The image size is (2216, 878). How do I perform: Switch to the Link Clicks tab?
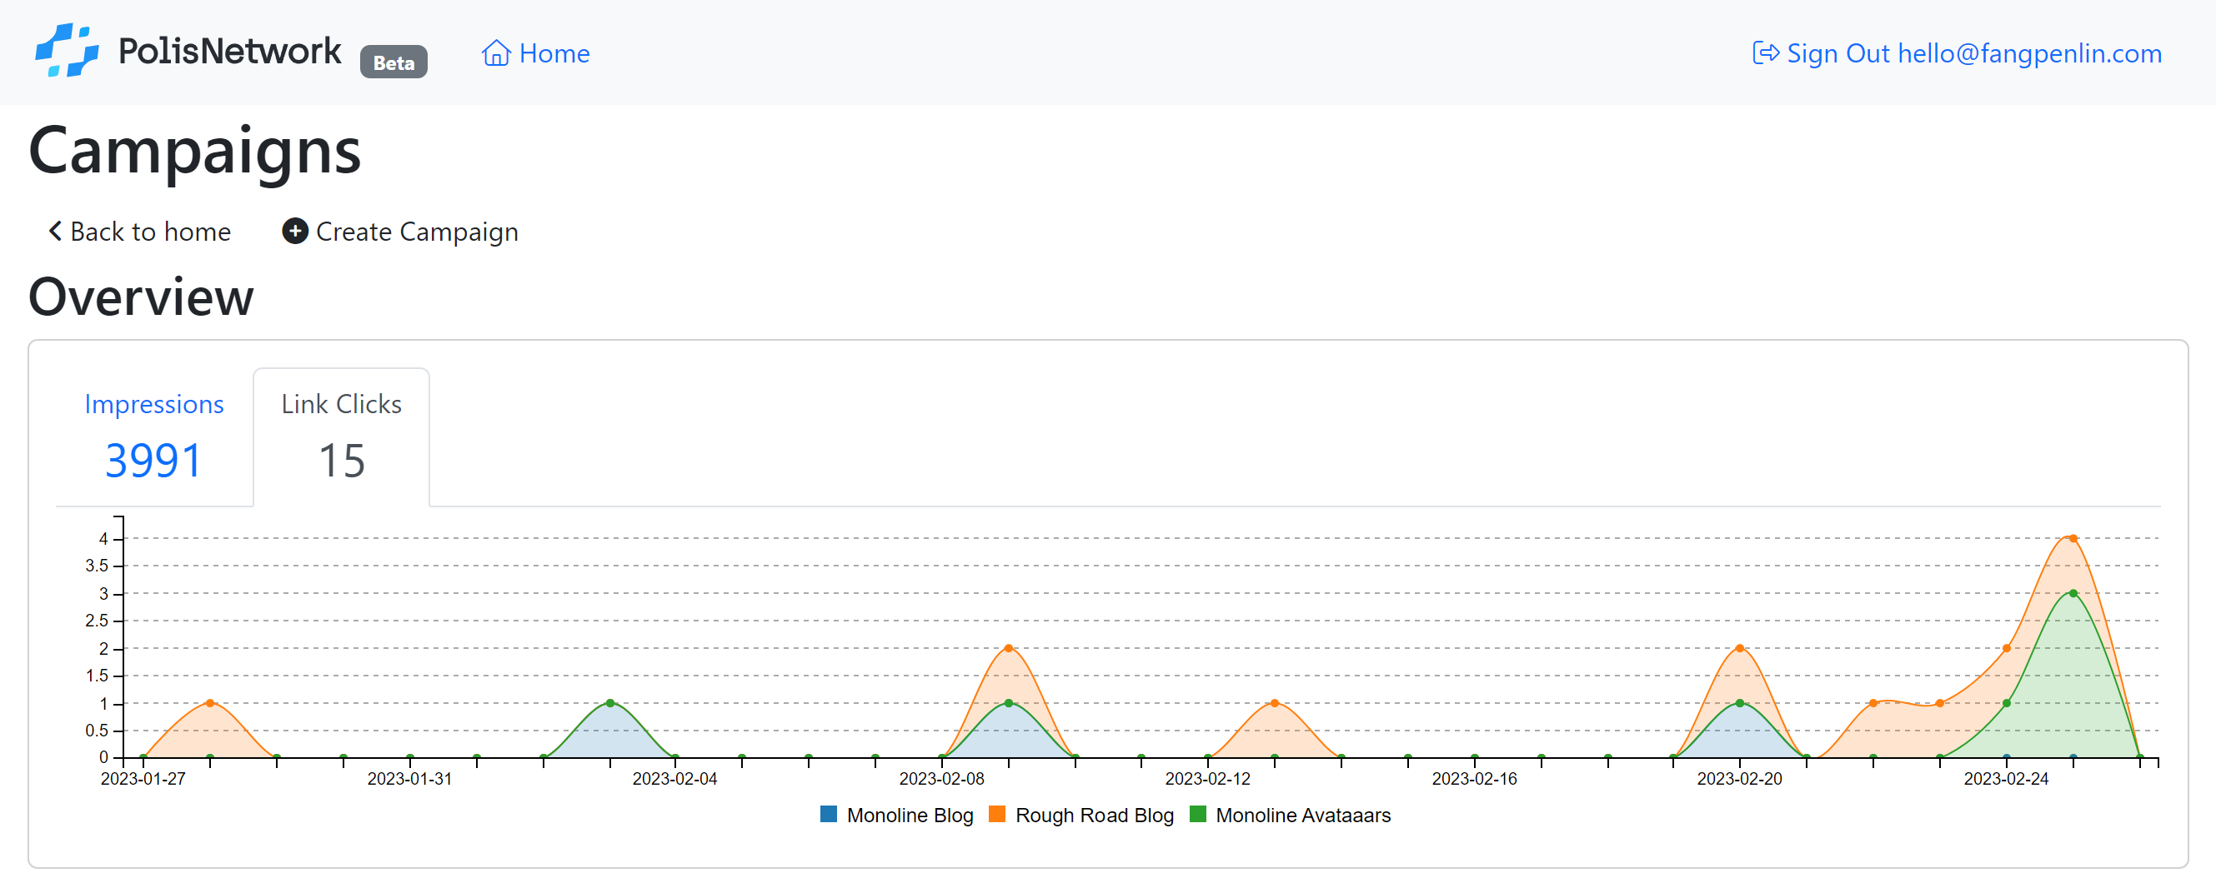pyautogui.click(x=342, y=437)
